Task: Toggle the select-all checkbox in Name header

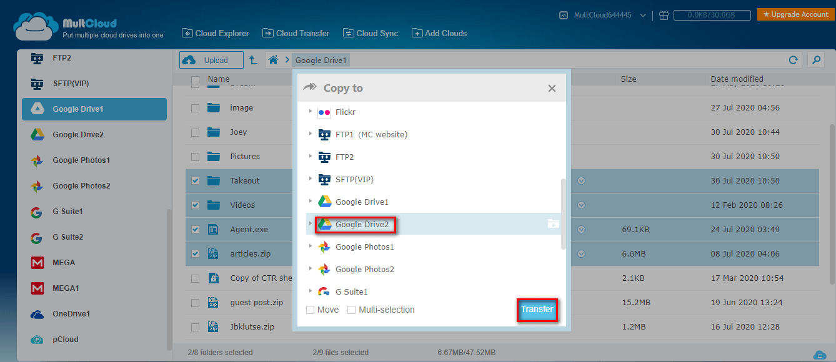Action: click(x=196, y=80)
